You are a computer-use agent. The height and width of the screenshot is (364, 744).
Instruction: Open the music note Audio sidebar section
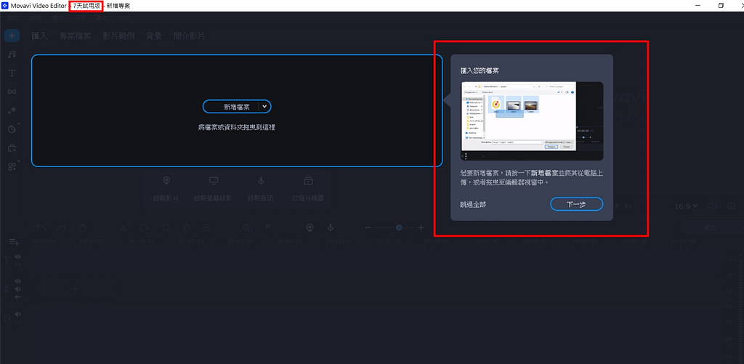[12, 54]
